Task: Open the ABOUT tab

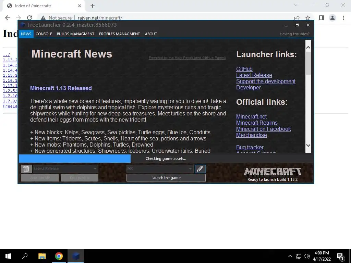Action: point(151,34)
